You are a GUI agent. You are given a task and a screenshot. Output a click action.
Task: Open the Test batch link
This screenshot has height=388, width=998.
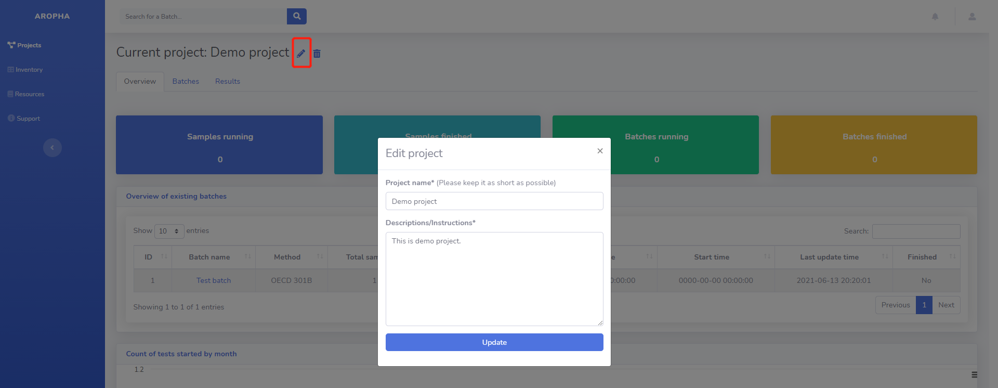214,280
